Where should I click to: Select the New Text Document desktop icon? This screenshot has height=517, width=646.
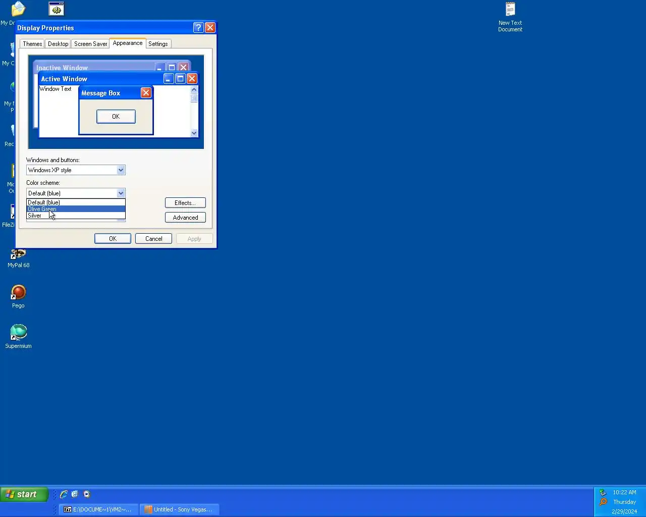[x=510, y=17]
